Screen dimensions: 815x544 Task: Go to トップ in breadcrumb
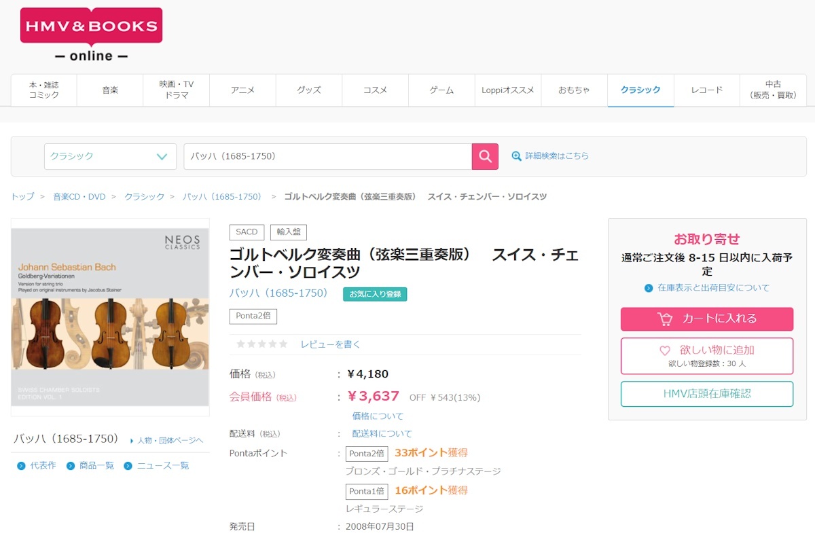[x=22, y=197]
